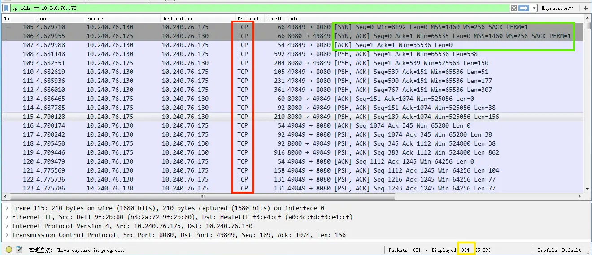Click Packets: 601 status bar count
This screenshot has height=255, width=592.
click(405, 250)
